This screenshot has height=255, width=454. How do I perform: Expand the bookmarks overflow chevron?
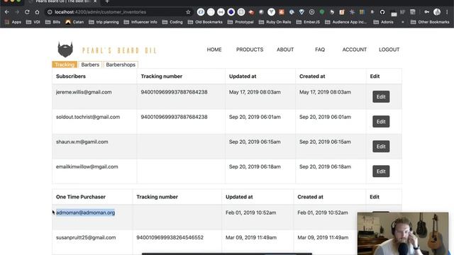point(402,22)
